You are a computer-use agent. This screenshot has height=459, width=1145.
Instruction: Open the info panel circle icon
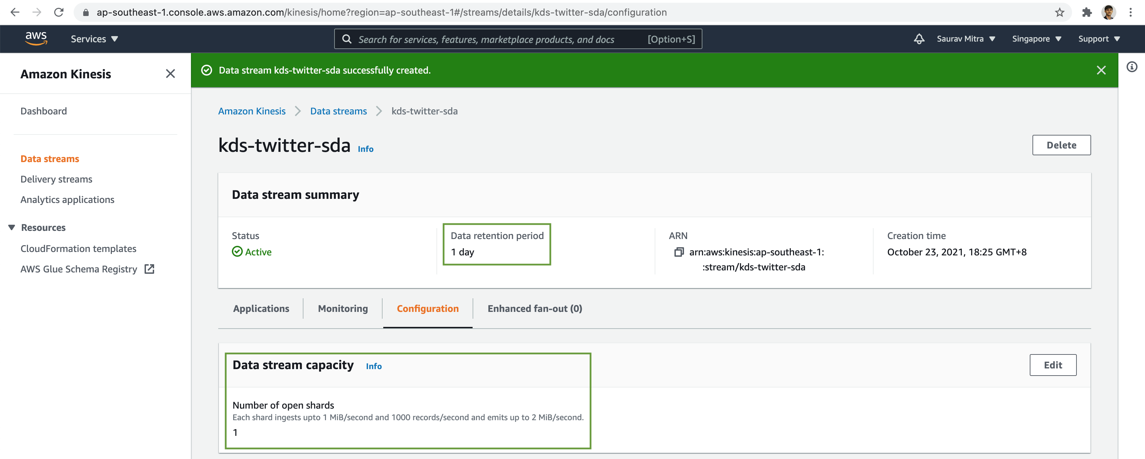pos(1132,67)
